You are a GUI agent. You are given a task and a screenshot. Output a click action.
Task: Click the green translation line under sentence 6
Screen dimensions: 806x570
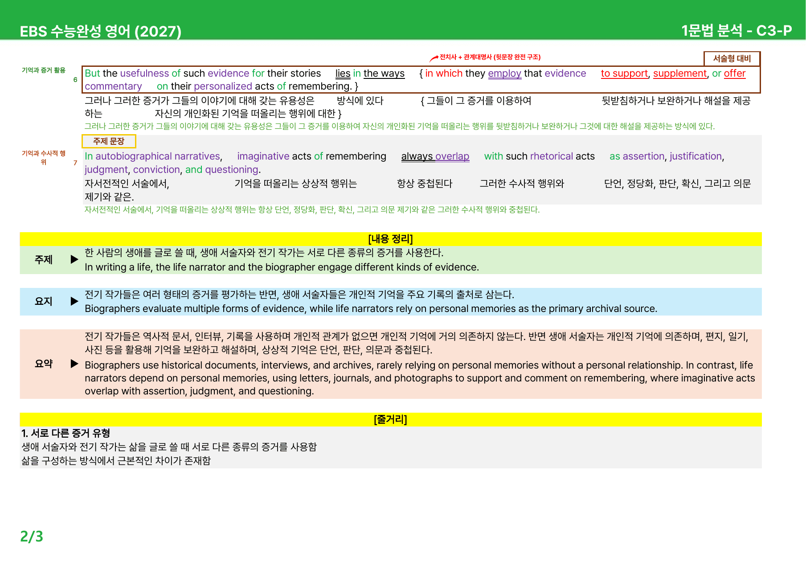[400, 127]
